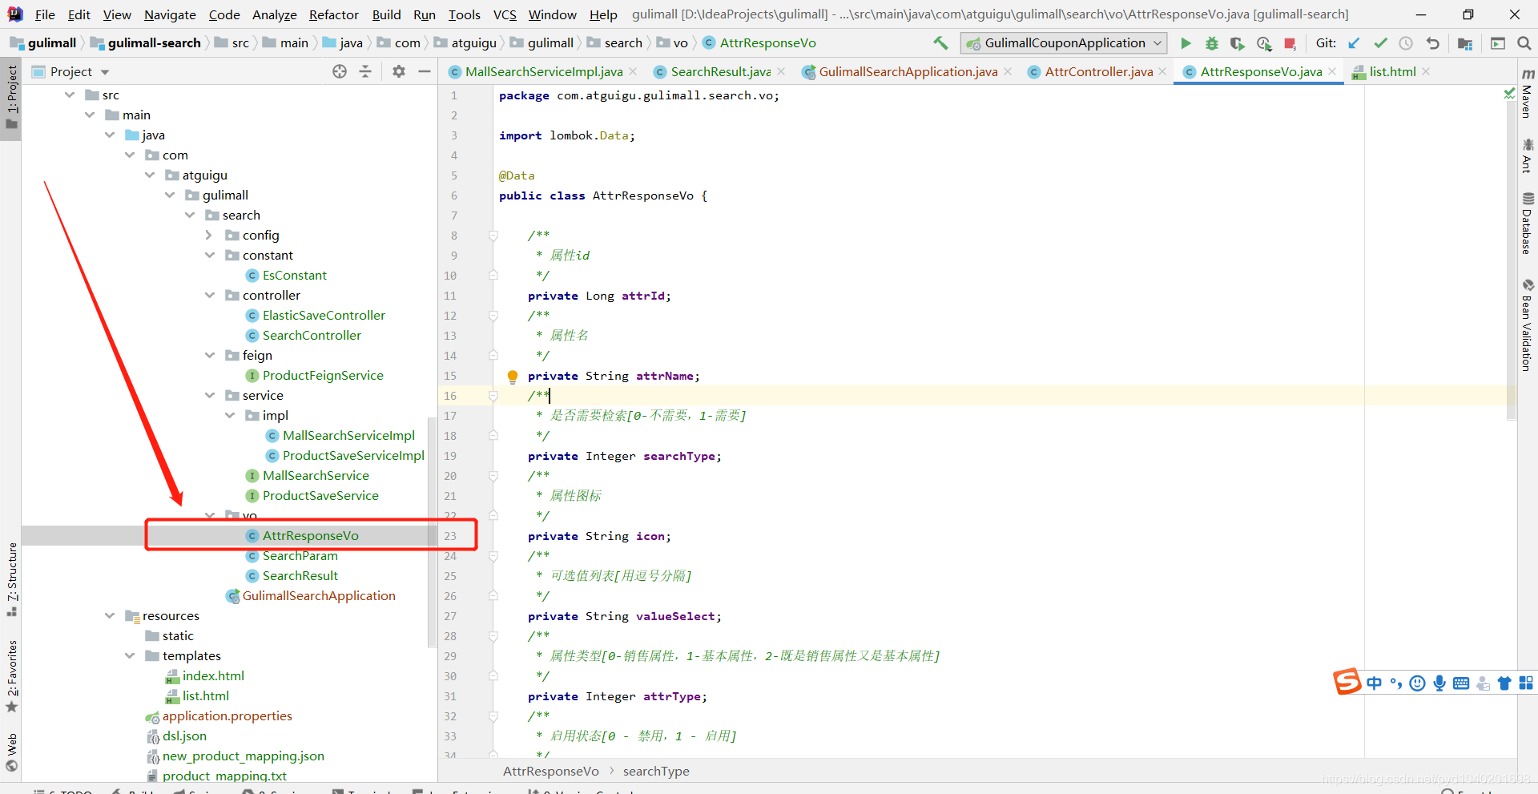Open the Ant tool window
1538x794 pixels.
(x=1528, y=155)
